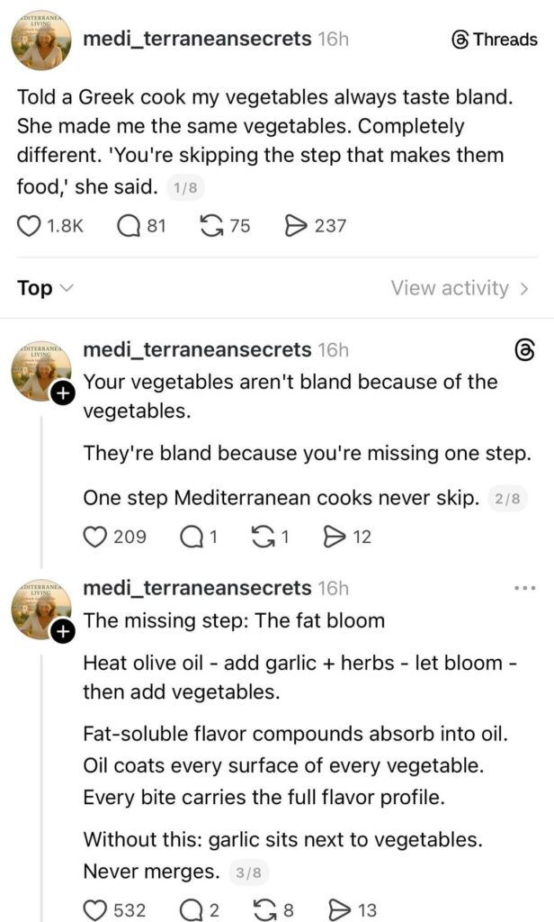Toggle the like heart on the 2/8 reply
Image resolution: width=554 pixels, height=922 pixels.
(95, 538)
